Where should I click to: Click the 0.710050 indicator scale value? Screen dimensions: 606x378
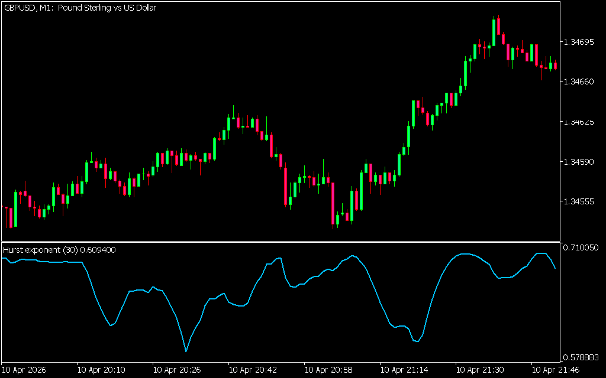pyautogui.click(x=581, y=247)
